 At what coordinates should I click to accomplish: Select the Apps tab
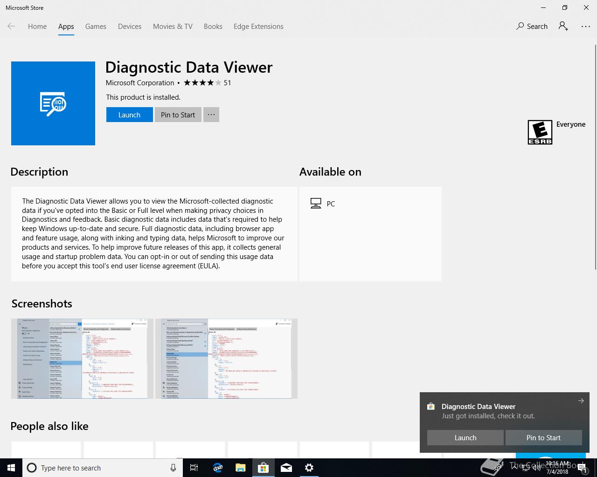tap(66, 27)
